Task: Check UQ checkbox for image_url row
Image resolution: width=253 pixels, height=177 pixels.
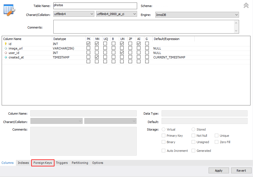Action: (105, 48)
